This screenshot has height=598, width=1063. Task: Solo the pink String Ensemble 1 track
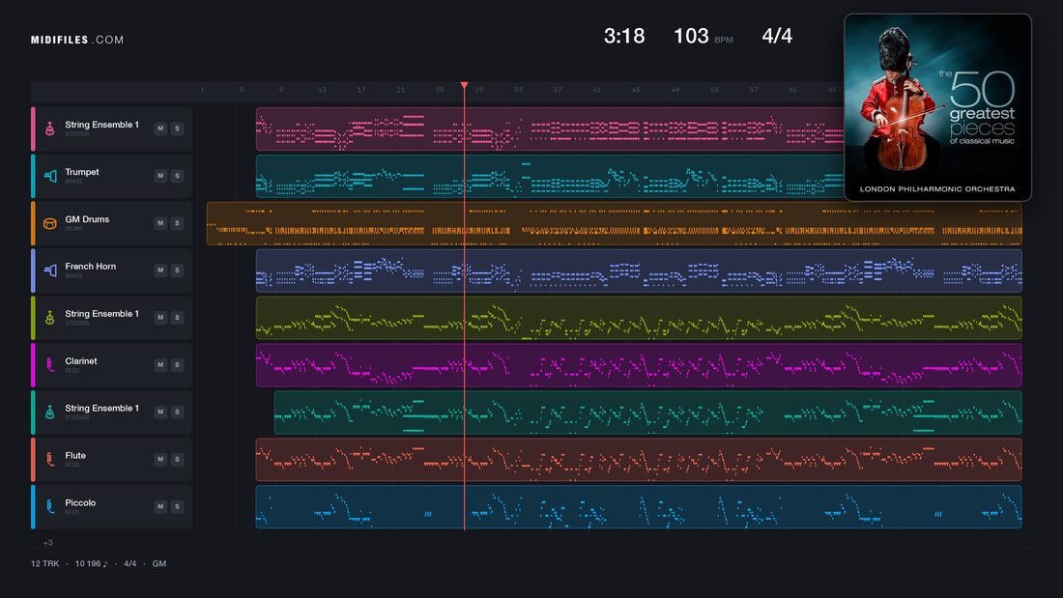tap(177, 128)
